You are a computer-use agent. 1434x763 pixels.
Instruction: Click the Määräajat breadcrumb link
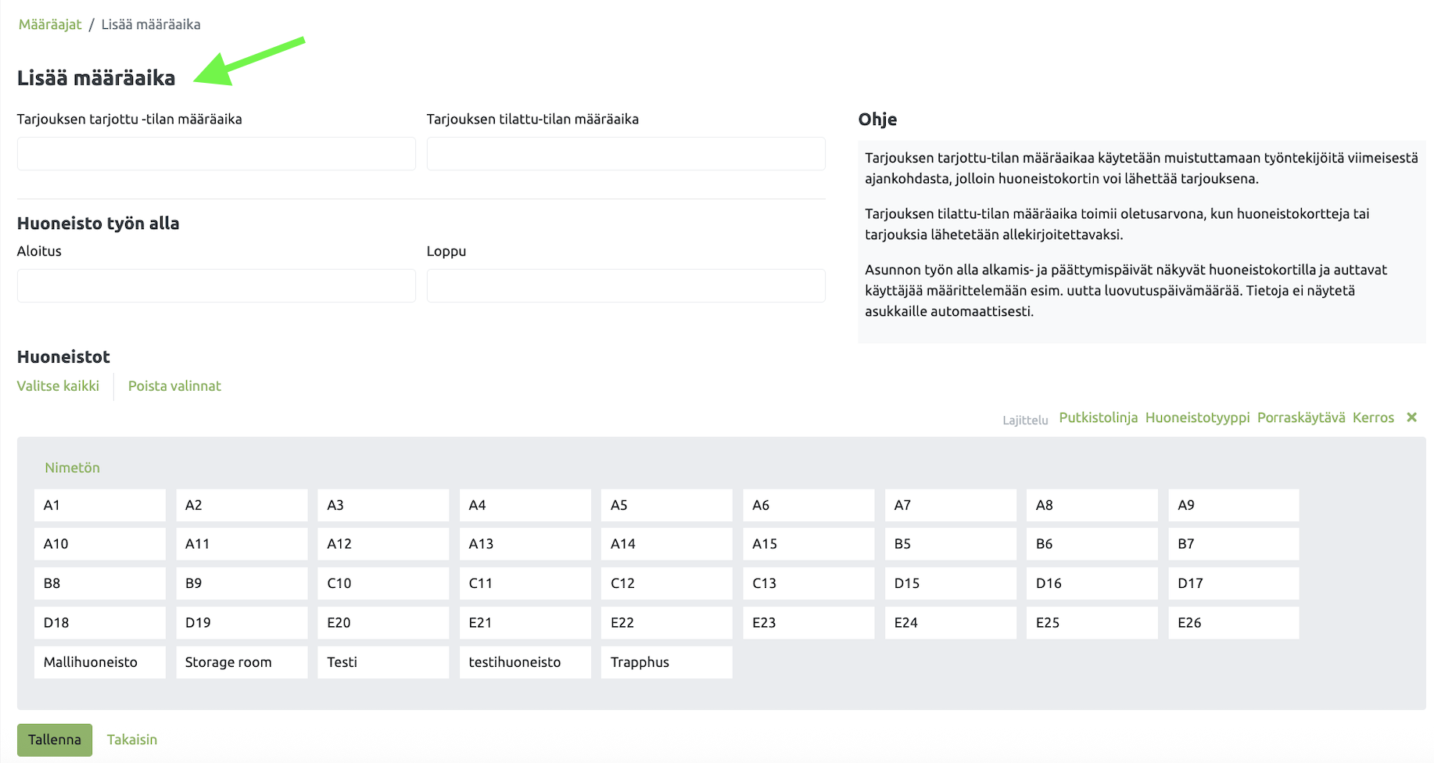50,24
